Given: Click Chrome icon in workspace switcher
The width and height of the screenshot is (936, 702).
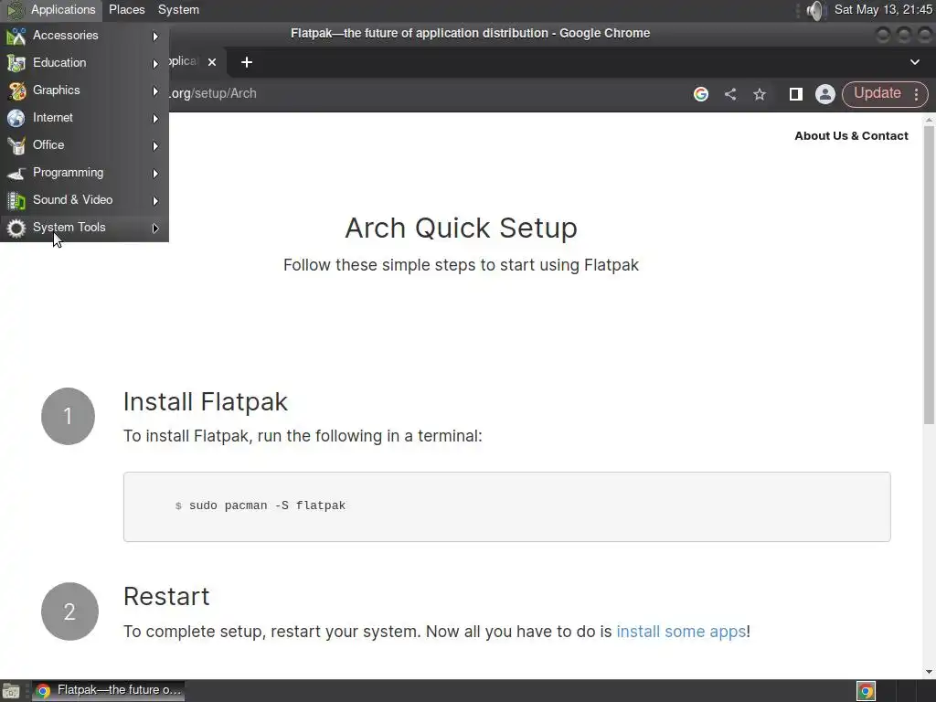Looking at the screenshot, I should pyautogui.click(x=866, y=691).
